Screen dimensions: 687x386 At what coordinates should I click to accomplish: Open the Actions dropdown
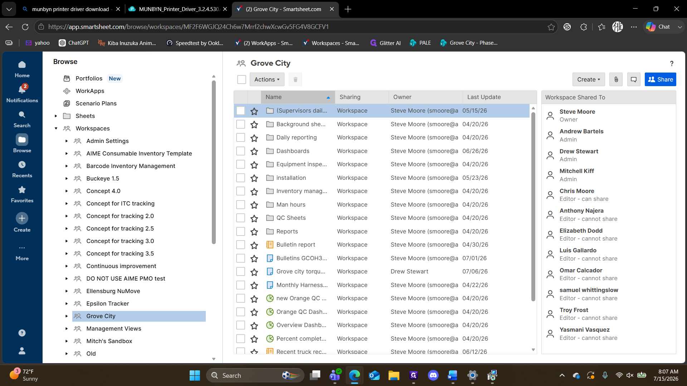click(x=267, y=79)
